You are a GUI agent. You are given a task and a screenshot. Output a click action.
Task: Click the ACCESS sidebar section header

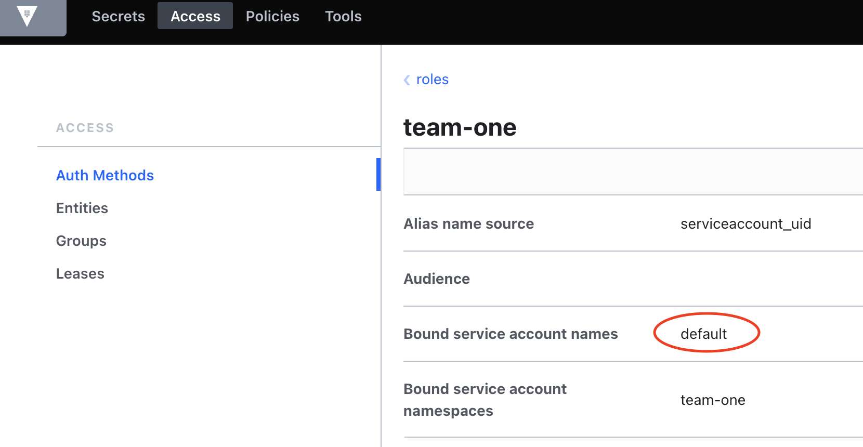[x=85, y=128]
